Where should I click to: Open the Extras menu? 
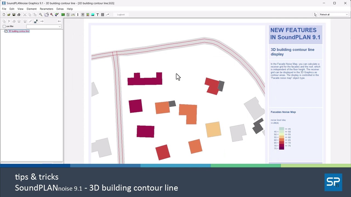[x=60, y=9]
